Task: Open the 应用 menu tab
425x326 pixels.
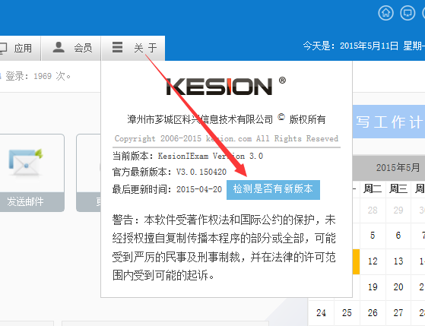Action: click(x=20, y=48)
